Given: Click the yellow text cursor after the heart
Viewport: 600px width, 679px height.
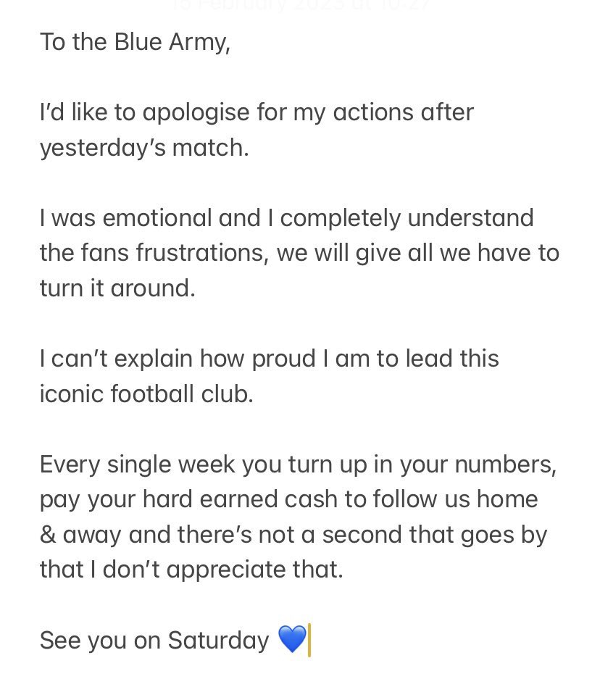Looking at the screenshot, I should click(x=309, y=640).
